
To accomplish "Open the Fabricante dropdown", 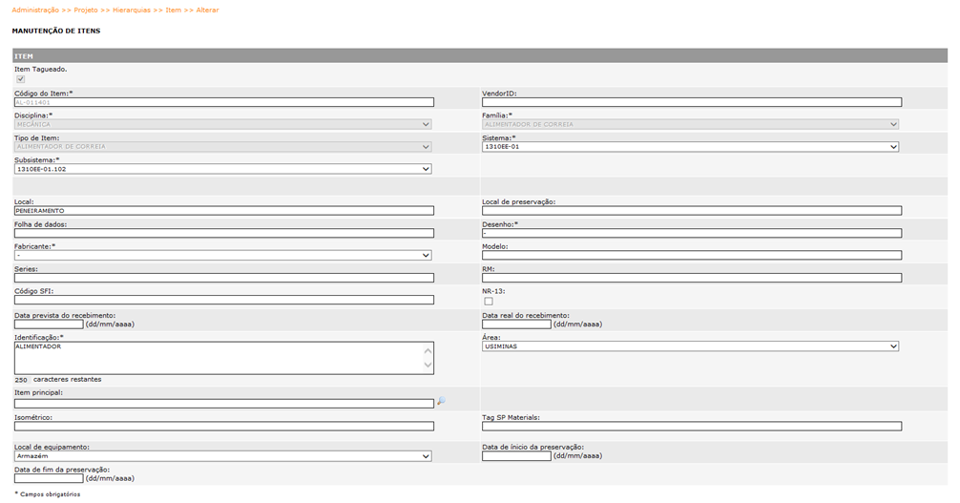I will 223,255.
